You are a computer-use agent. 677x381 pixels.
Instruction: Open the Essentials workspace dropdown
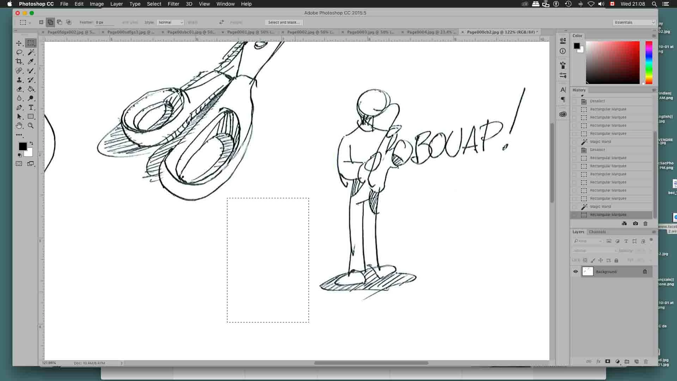634,22
